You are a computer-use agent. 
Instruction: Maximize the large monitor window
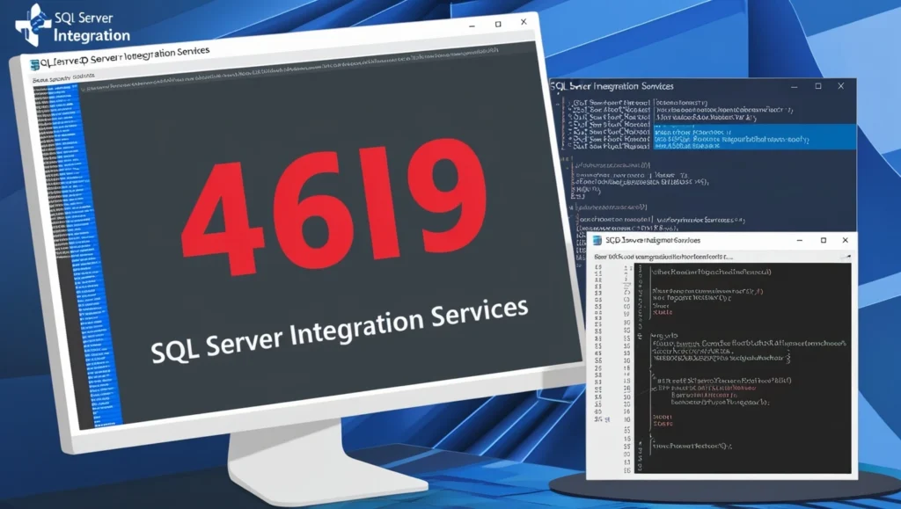(x=498, y=24)
